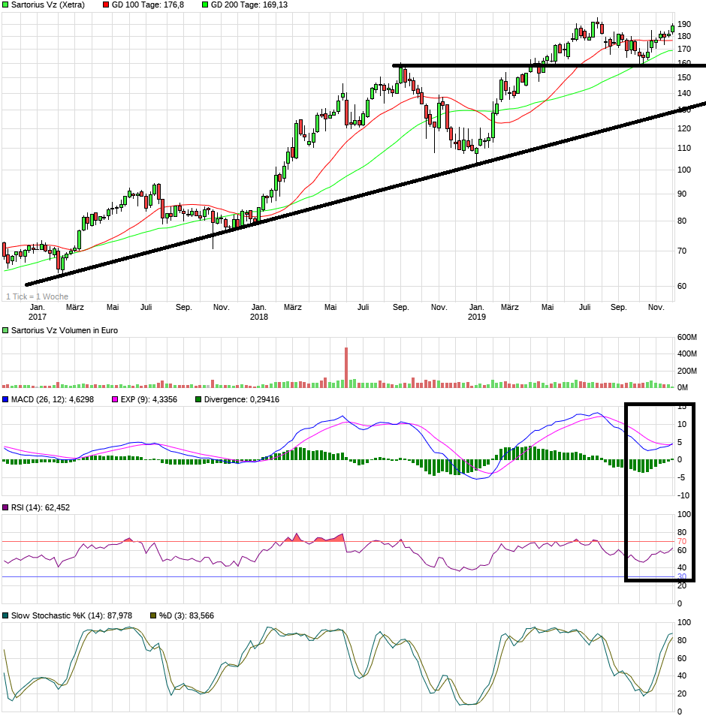Click the olive %D (3) legend square
Image resolution: width=706 pixels, height=719 pixels.
pyautogui.click(x=153, y=615)
